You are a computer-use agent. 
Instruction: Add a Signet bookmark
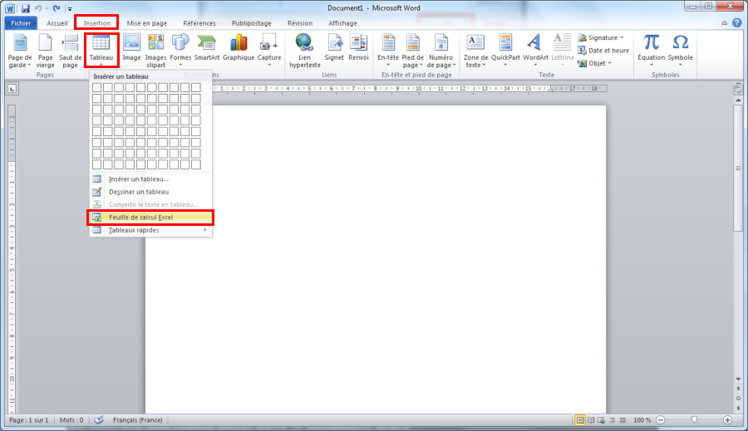(x=334, y=47)
